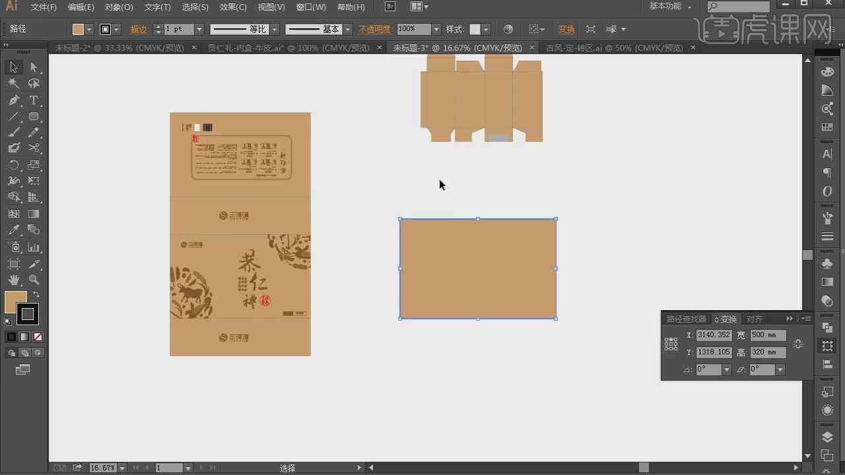Screen dimensions: 845x475
Task: Select the Gradient tool
Action: pyautogui.click(x=34, y=214)
